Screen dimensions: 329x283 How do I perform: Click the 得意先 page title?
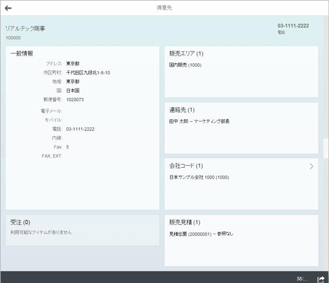(x=164, y=8)
